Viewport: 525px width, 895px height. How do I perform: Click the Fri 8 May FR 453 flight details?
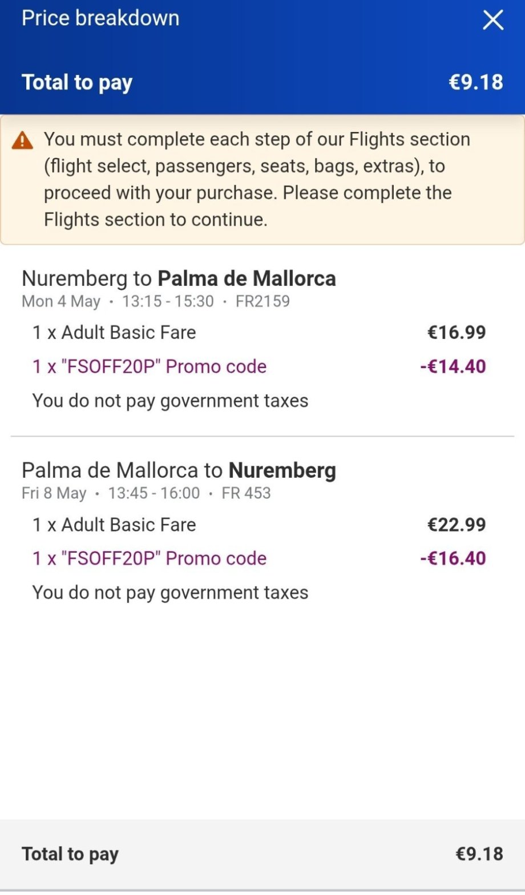click(146, 493)
